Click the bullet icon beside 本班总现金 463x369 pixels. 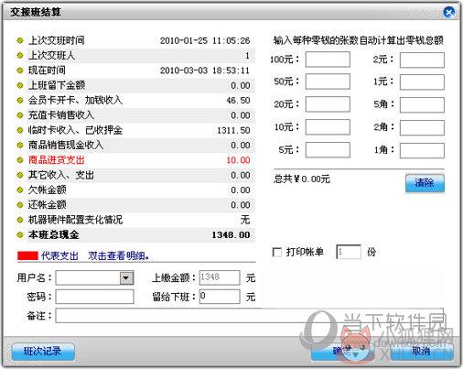[x=20, y=235]
